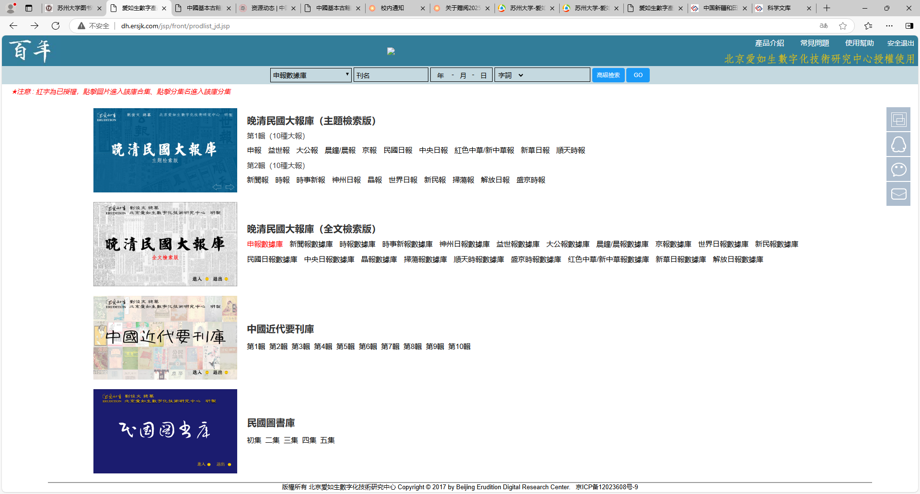Close the 校内通知 tab
The height and width of the screenshot is (494, 920).
(x=423, y=8)
